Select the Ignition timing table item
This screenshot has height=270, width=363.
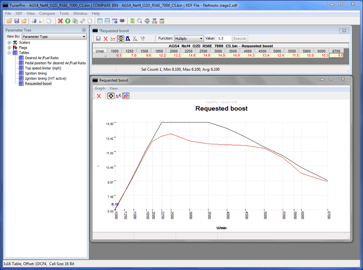[x=36, y=74]
